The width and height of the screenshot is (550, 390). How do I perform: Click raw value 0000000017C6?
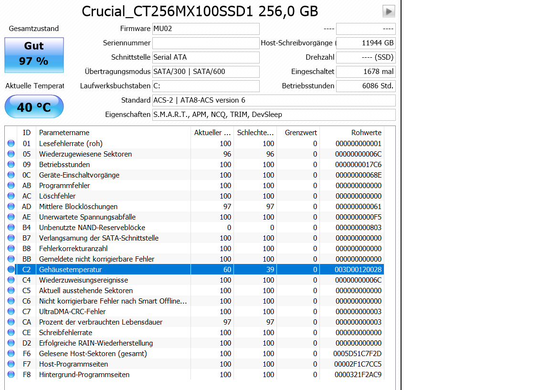pyautogui.click(x=358, y=165)
